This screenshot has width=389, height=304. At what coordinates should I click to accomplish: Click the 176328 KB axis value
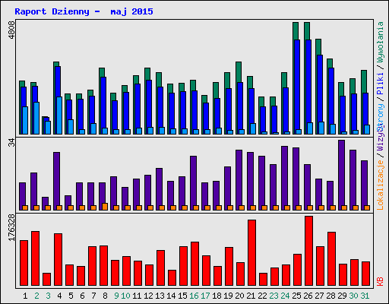click(x=11, y=227)
